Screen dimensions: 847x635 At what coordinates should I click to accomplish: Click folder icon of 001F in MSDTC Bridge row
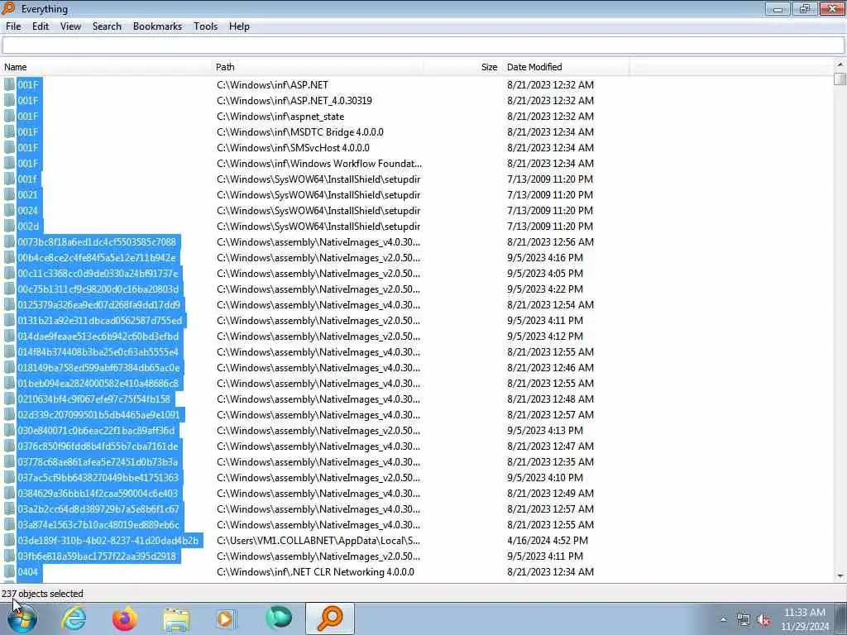pos(9,131)
